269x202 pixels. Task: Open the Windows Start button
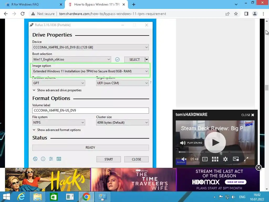(x=7, y=197)
